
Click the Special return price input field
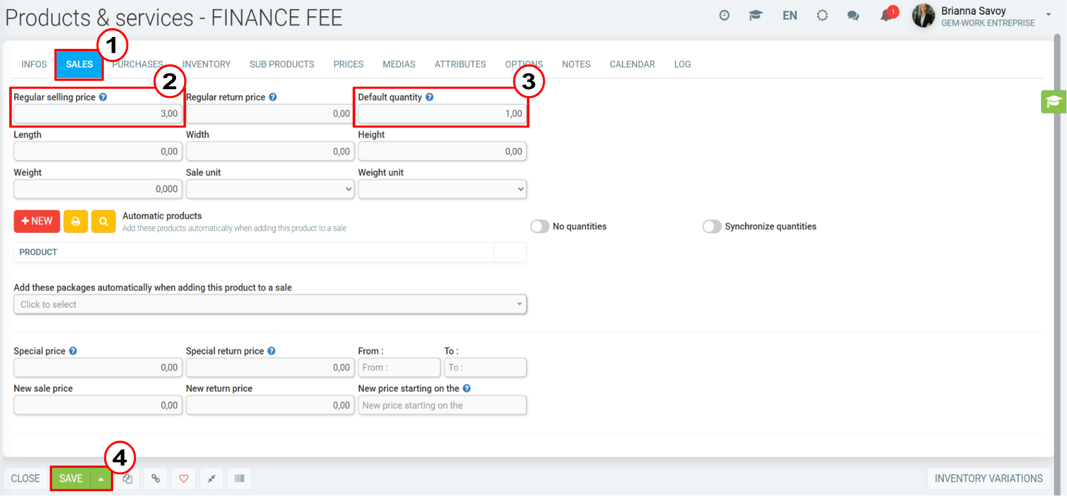(x=270, y=368)
